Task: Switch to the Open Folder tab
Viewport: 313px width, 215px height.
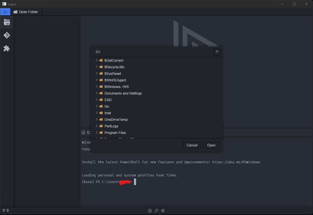Action: click(26, 12)
